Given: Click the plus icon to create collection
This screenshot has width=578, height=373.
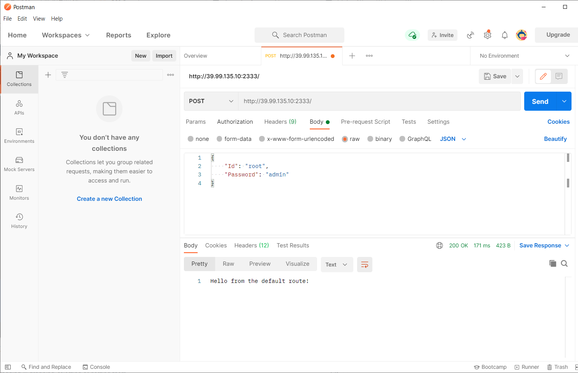Looking at the screenshot, I should coord(48,75).
